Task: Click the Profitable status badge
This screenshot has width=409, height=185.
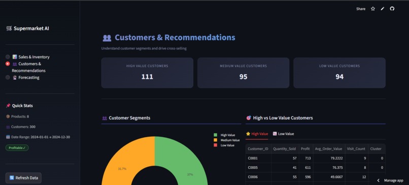Action: click(17, 147)
